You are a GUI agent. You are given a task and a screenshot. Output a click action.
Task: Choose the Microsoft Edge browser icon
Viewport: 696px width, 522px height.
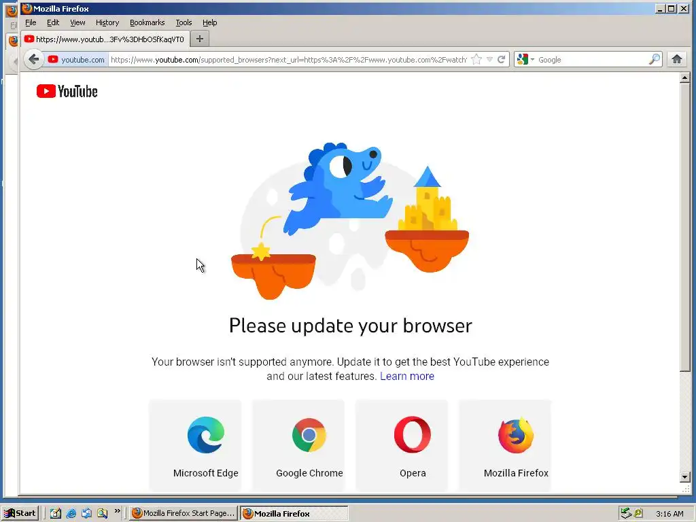[x=205, y=434]
